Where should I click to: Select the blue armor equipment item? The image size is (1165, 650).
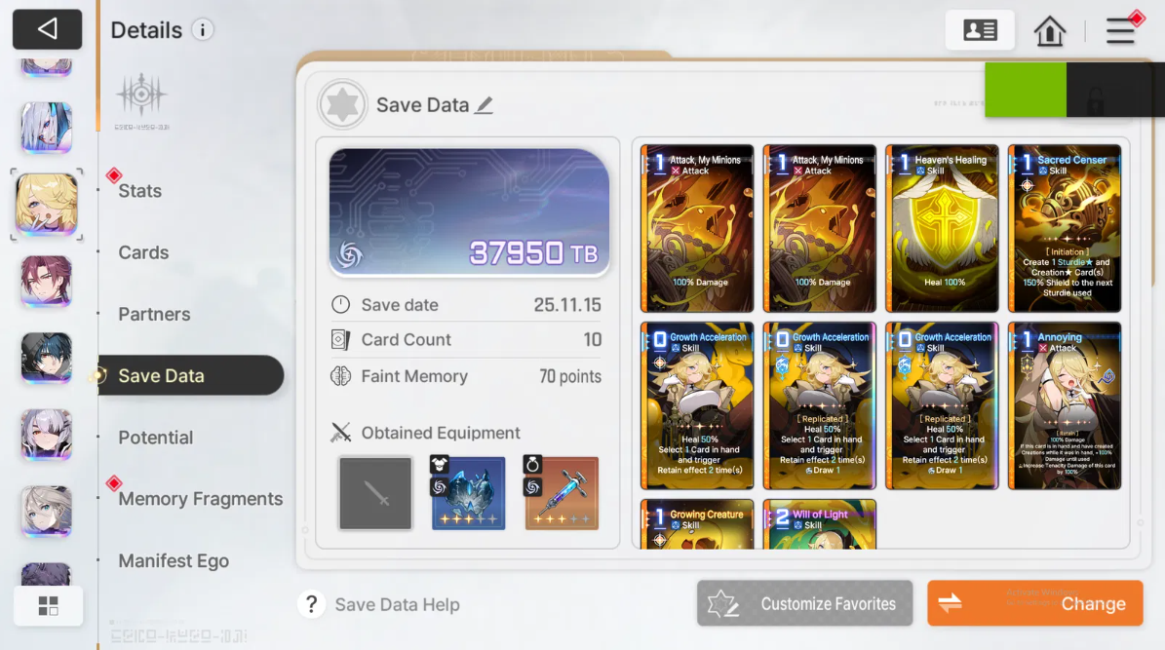pos(469,493)
